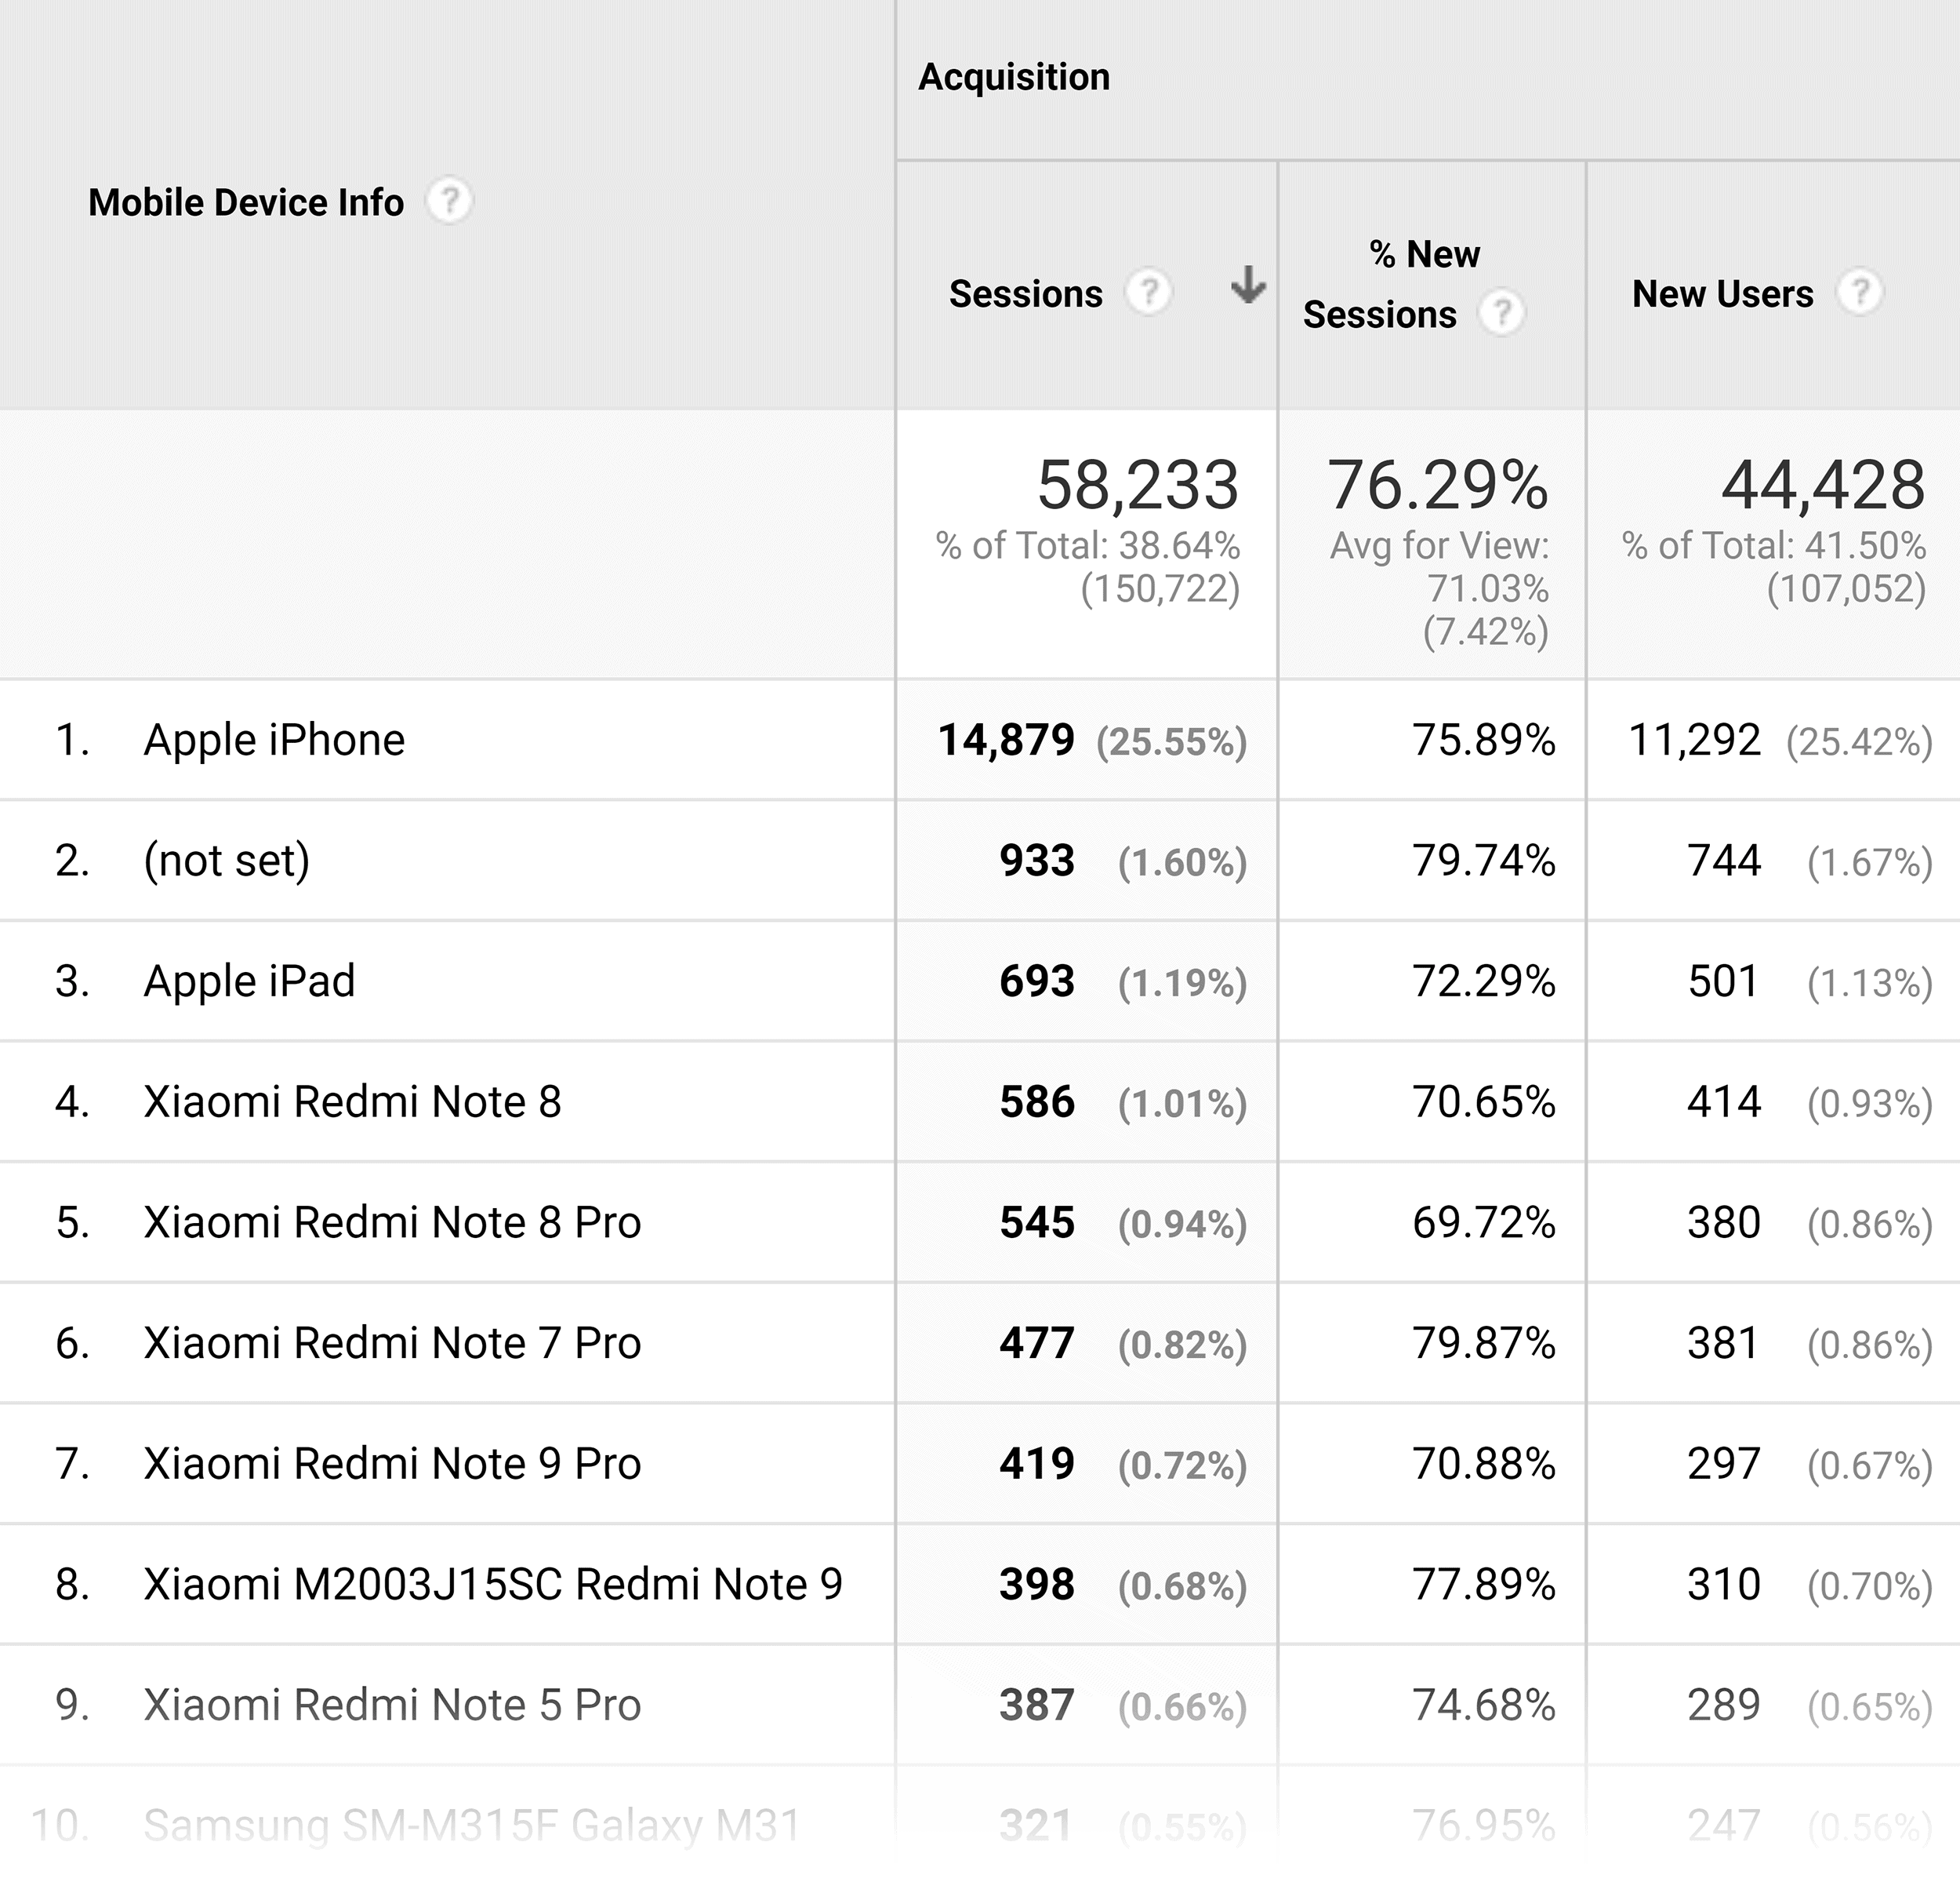This screenshot has width=1960, height=1882.
Task: Click help icon beside % New Sessions
Action: click(1502, 314)
